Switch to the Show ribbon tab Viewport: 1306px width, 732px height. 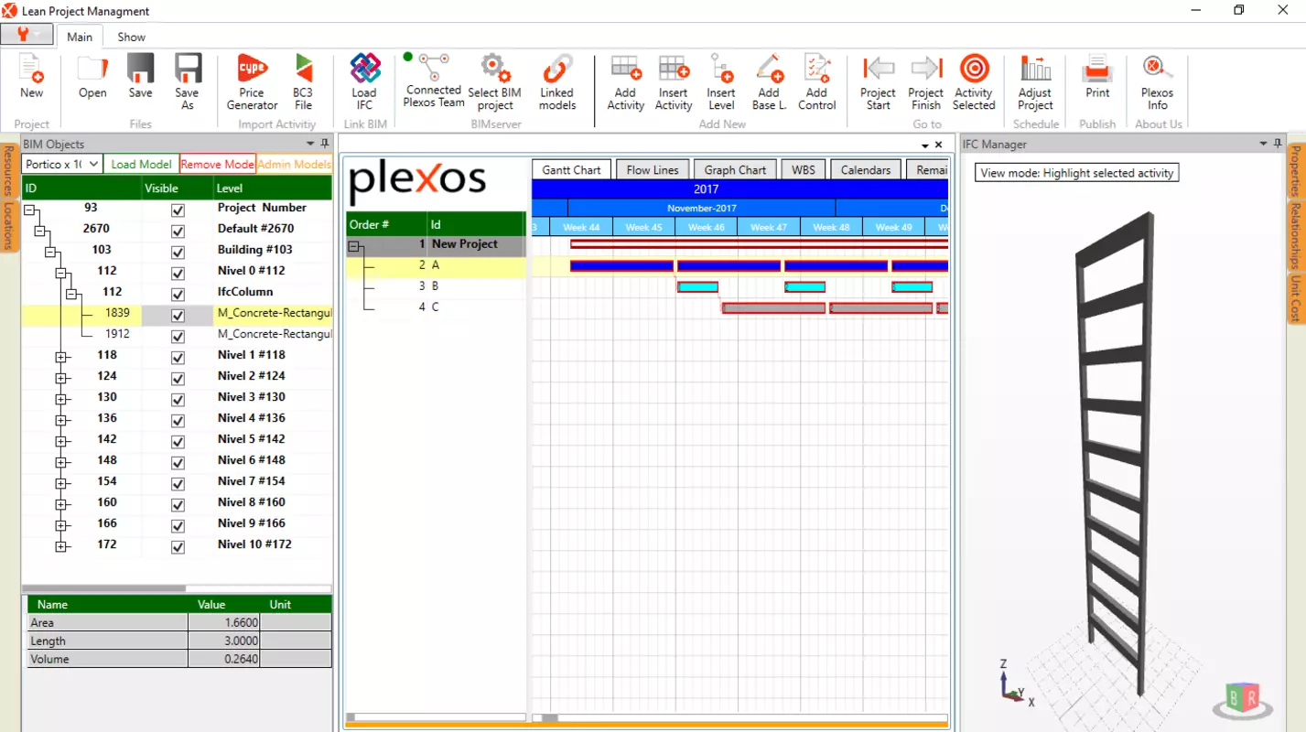point(131,37)
